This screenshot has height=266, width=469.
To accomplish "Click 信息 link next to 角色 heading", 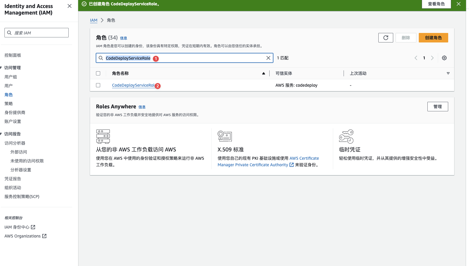I will coord(124,38).
